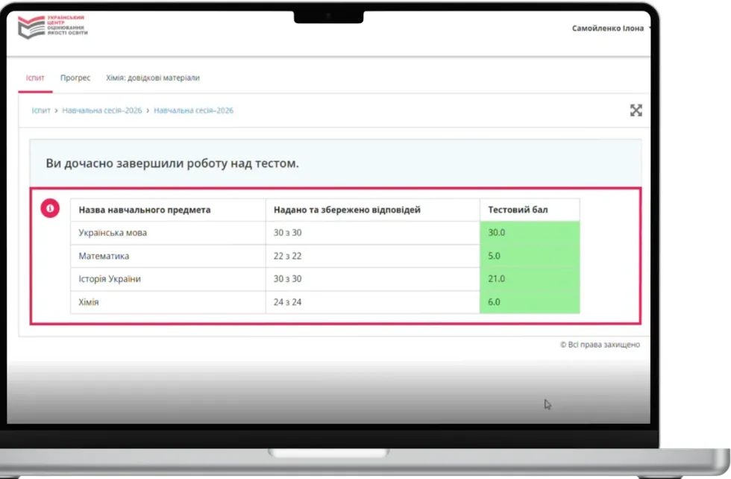The image size is (731, 479).
Task: Click the Всі права захищено footer text
Action: coord(600,345)
